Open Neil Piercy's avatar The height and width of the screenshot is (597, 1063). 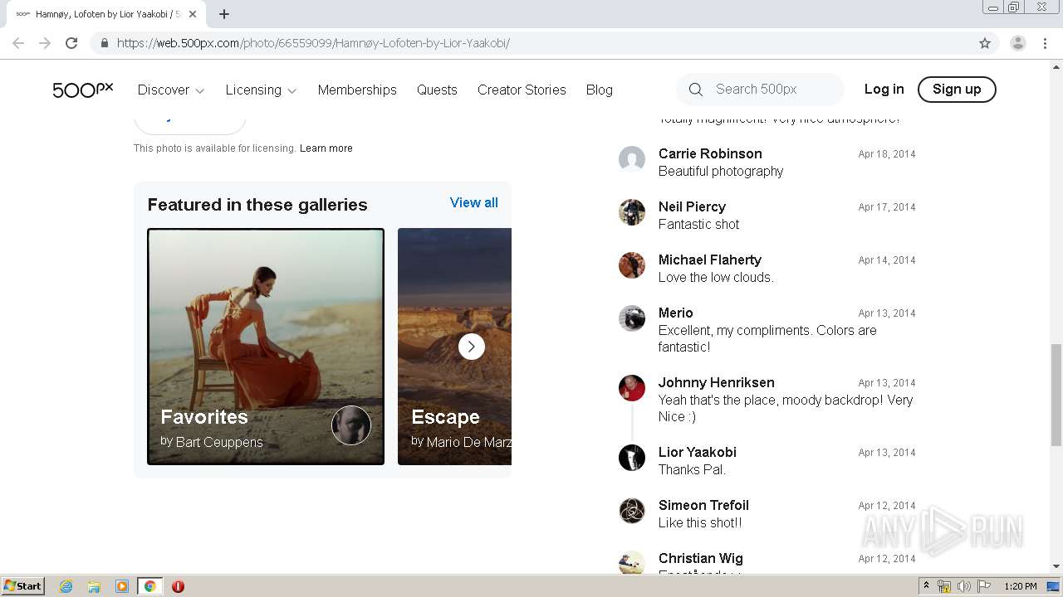pos(632,212)
